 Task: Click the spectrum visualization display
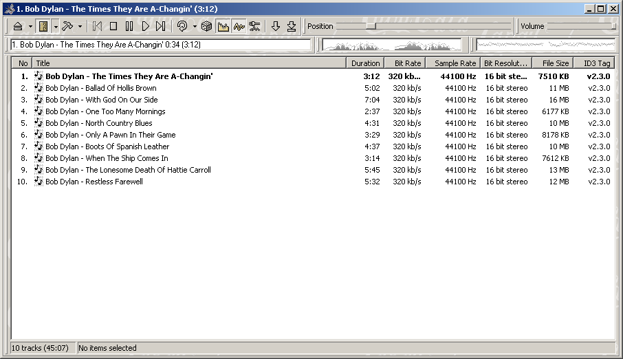391,45
